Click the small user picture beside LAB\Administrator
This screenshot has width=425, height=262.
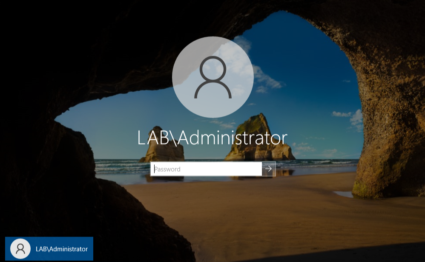coord(20,249)
